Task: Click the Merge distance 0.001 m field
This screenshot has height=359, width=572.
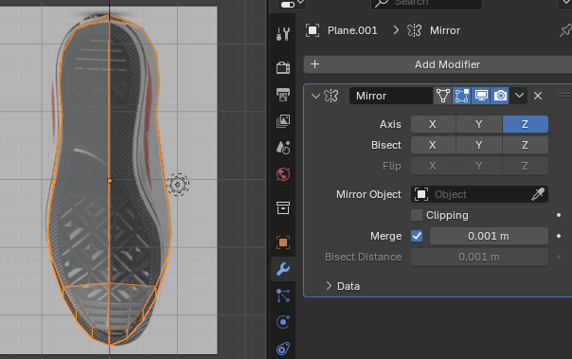Action: tap(489, 236)
